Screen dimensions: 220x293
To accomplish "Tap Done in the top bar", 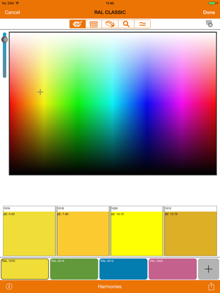I will (209, 12).
